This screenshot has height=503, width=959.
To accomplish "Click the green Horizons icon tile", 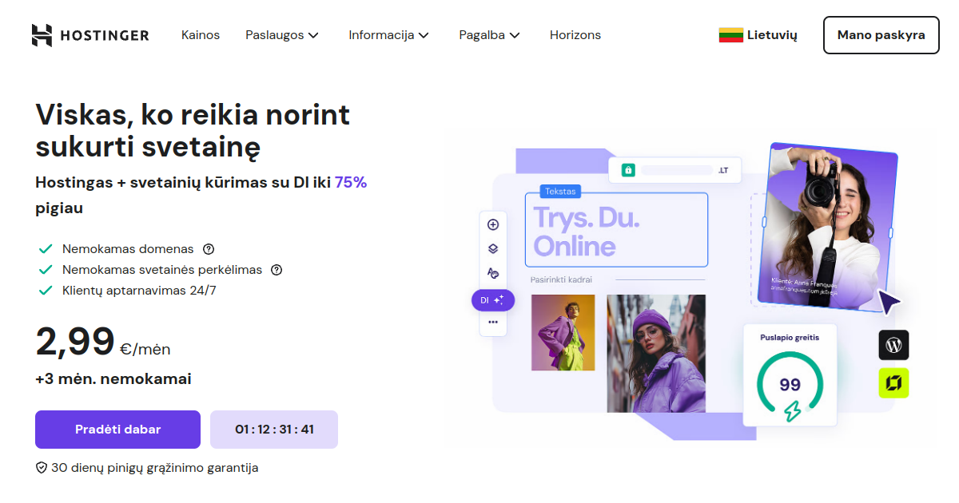I will pyautogui.click(x=893, y=383).
